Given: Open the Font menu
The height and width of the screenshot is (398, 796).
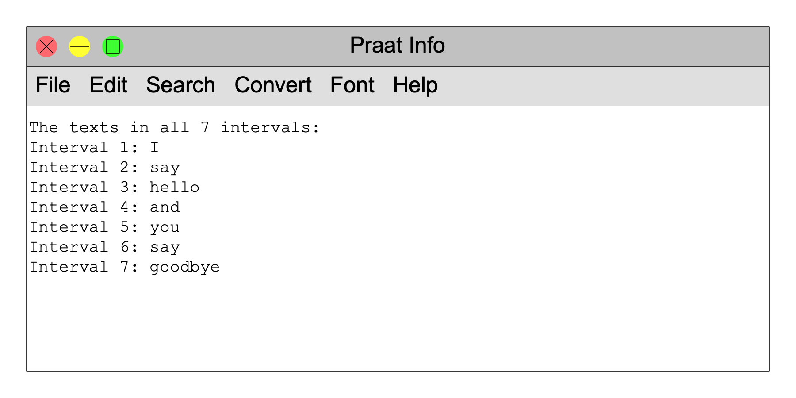Looking at the screenshot, I should (352, 85).
